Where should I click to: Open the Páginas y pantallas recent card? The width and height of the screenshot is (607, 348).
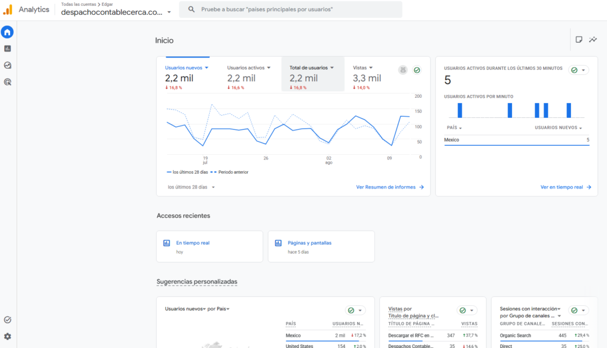pyautogui.click(x=321, y=247)
